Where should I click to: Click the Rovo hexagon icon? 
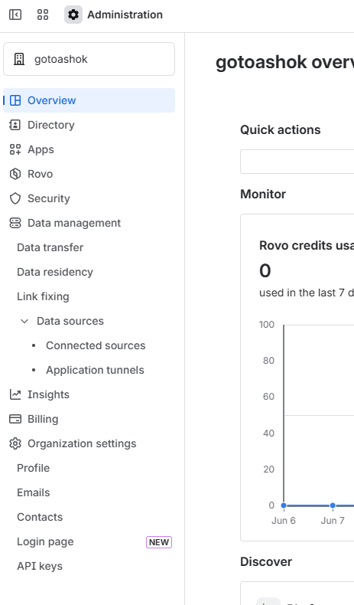pos(15,174)
